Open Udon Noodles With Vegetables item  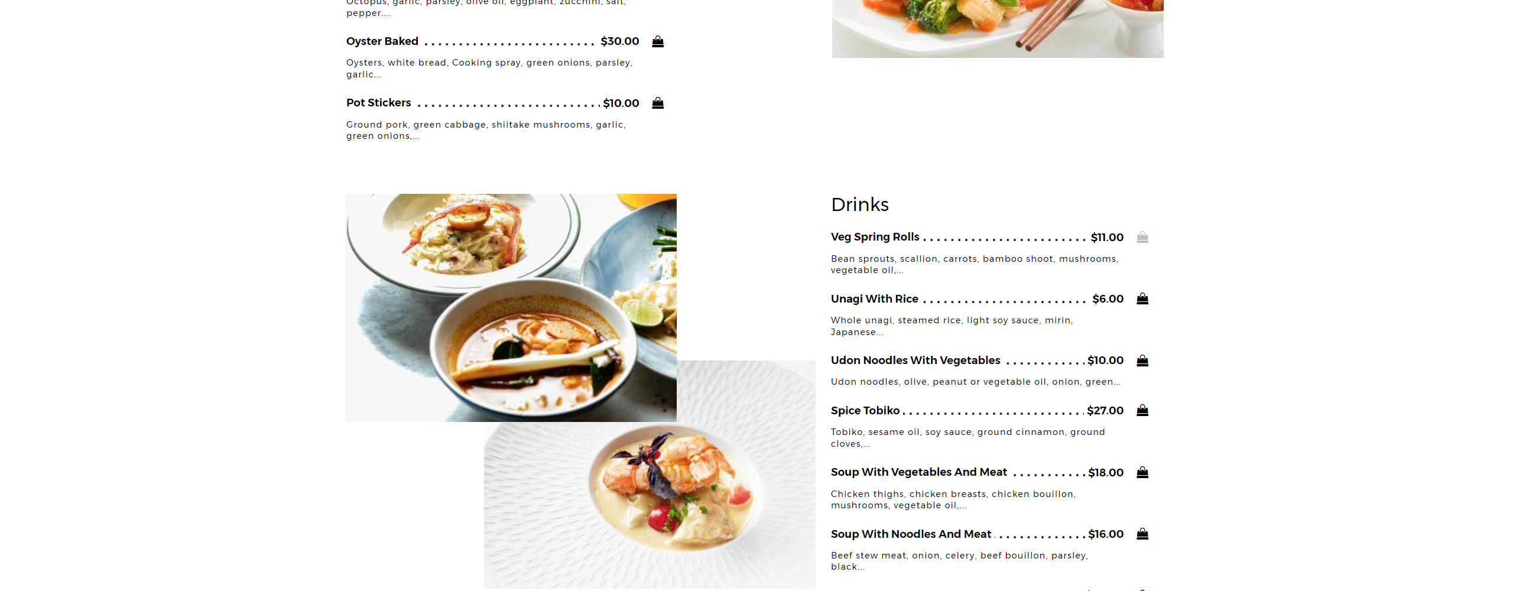click(915, 361)
